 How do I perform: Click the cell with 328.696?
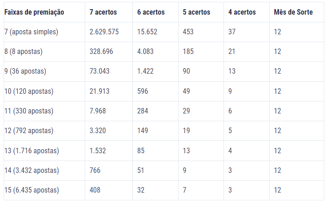pos(101,51)
